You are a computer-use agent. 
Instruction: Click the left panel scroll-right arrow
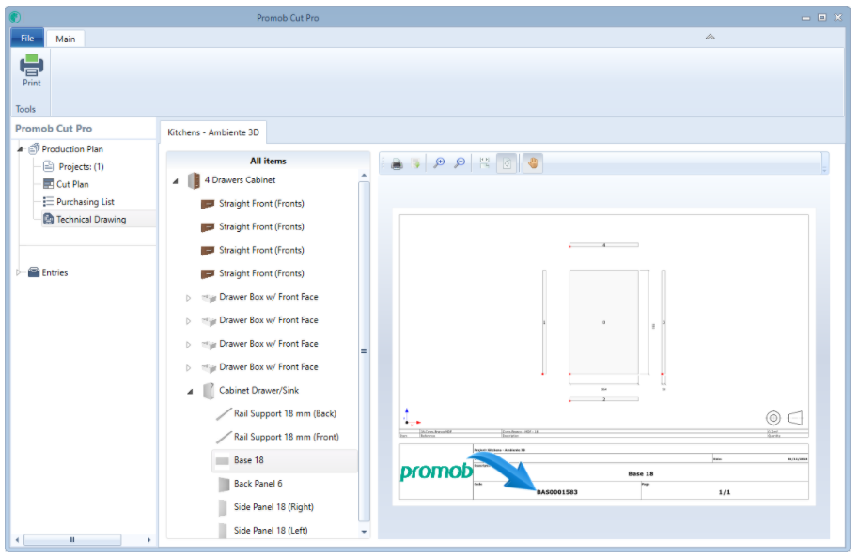point(149,540)
